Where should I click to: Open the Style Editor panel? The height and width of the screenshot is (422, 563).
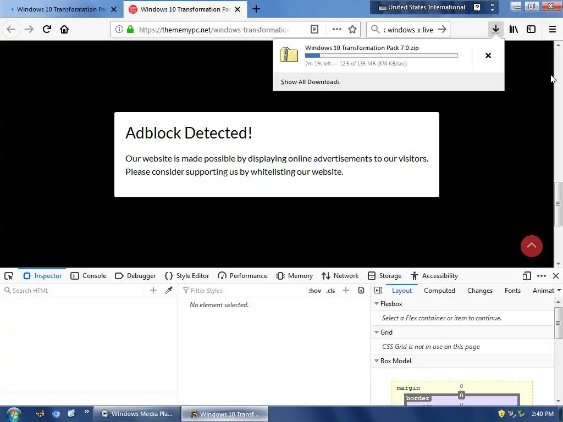(187, 276)
